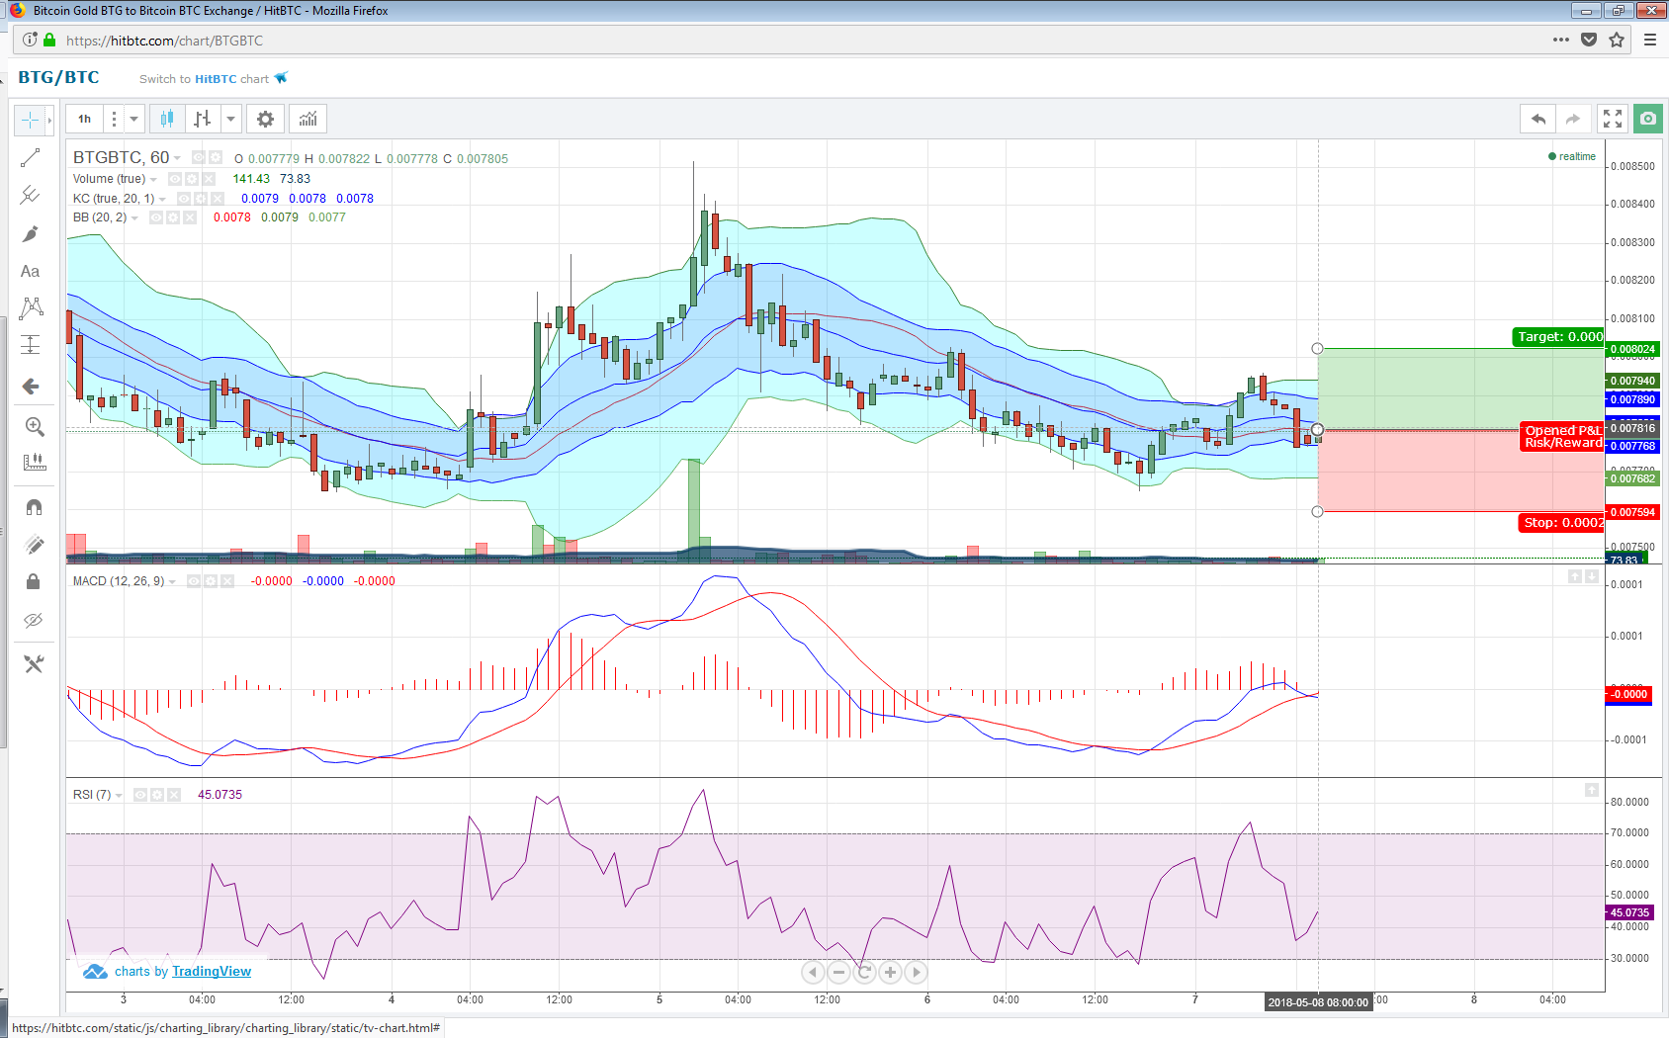Hide the KC indicator
Screen dimensions: 1669x1038
[x=184, y=199]
